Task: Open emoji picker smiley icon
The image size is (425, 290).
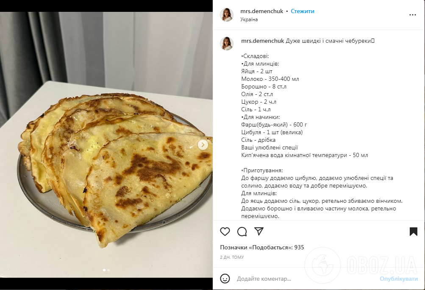Action: tap(225, 278)
